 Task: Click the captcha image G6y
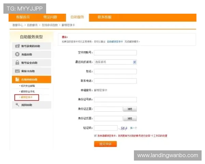click(x=123, y=128)
